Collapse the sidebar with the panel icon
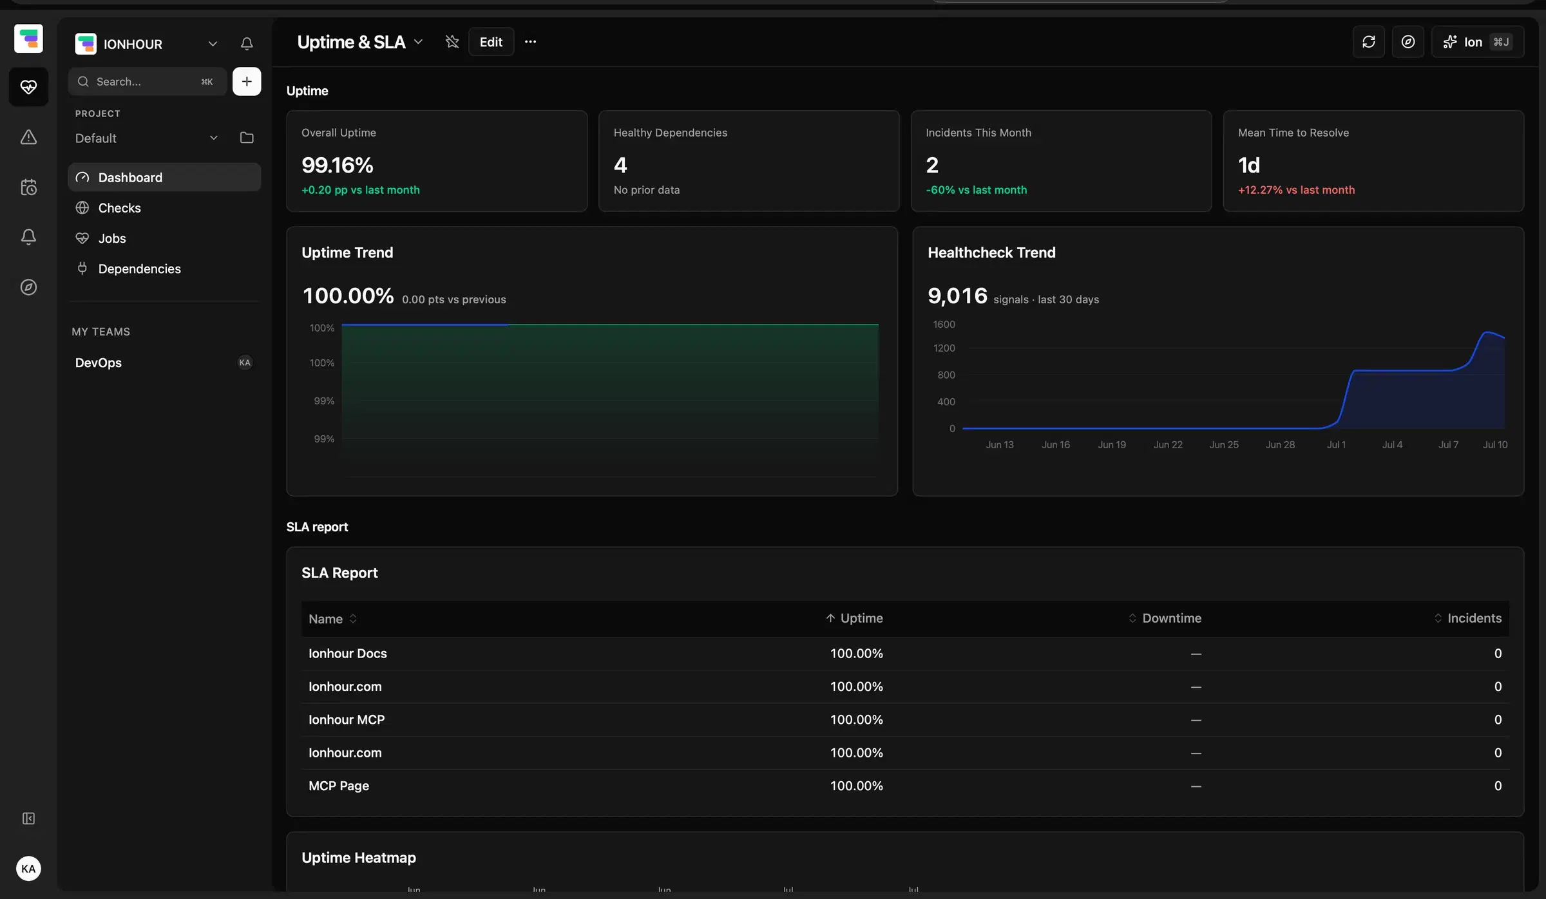 [x=28, y=819]
